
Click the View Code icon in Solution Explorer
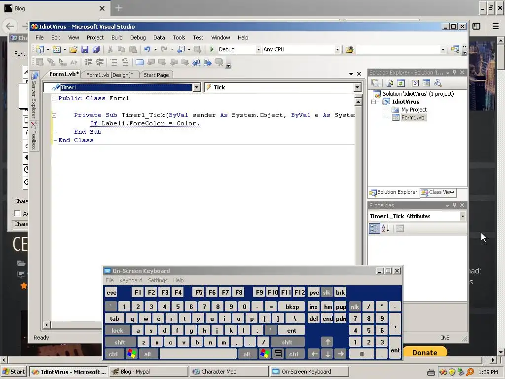415,83
